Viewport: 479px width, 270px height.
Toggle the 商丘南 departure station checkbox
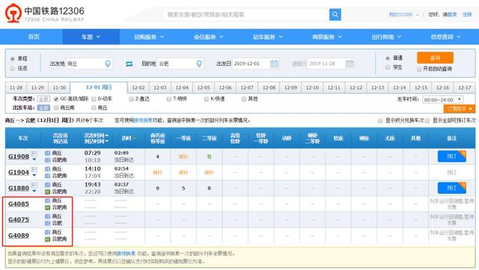point(56,108)
